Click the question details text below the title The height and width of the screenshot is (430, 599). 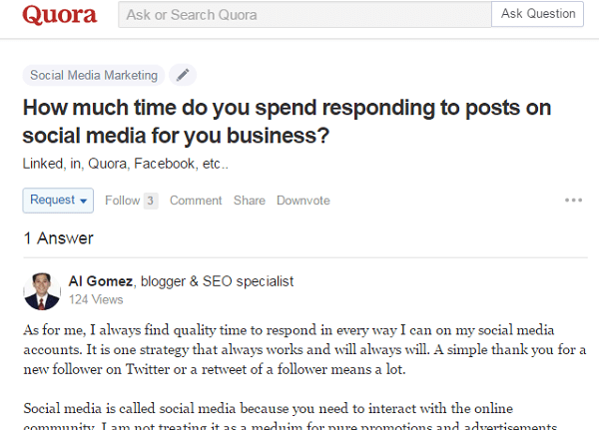tap(126, 164)
